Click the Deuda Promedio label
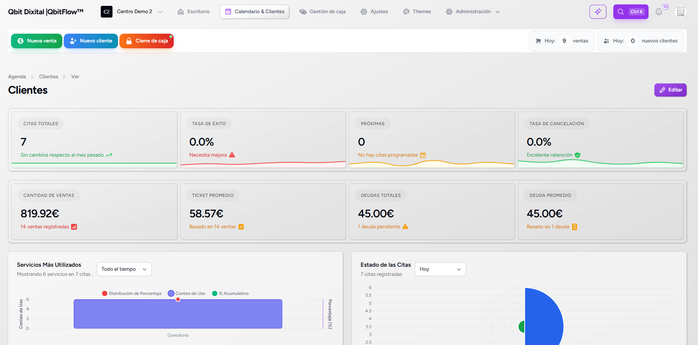698x345 pixels. pos(550,195)
